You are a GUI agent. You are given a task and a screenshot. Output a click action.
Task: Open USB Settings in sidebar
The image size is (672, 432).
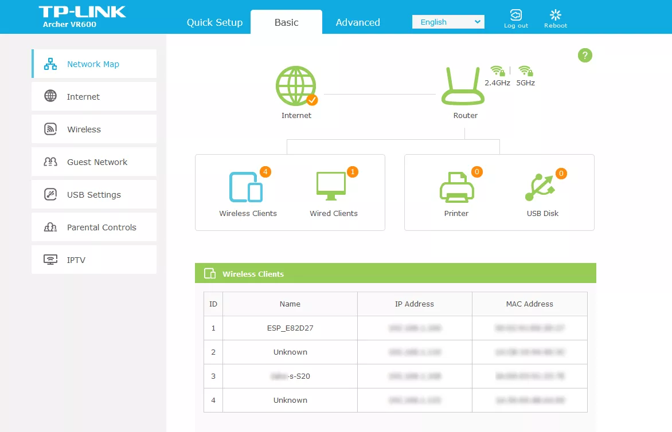click(94, 194)
